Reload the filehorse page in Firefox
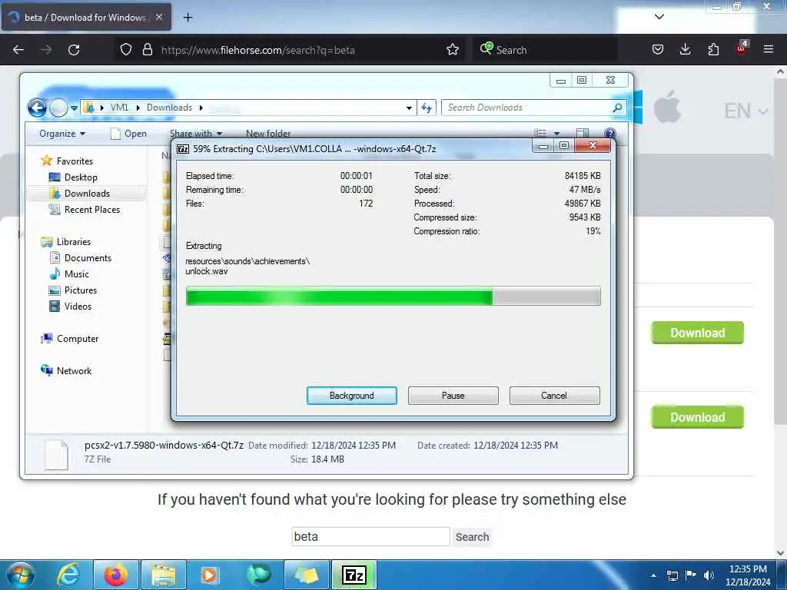The image size is (787, 590). (x=74, y=50)
